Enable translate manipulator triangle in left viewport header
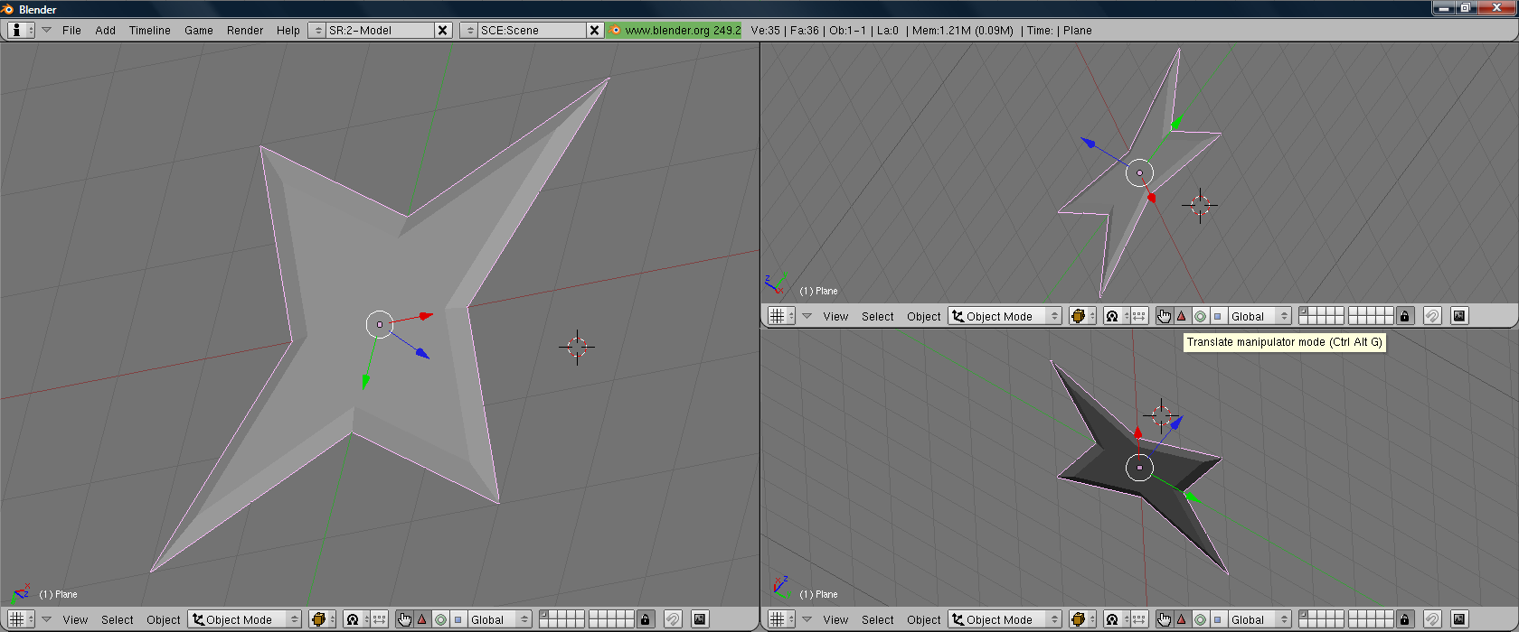 click(421, 619)
